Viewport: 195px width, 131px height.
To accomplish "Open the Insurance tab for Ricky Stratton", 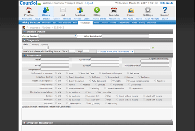I will 151,23.
